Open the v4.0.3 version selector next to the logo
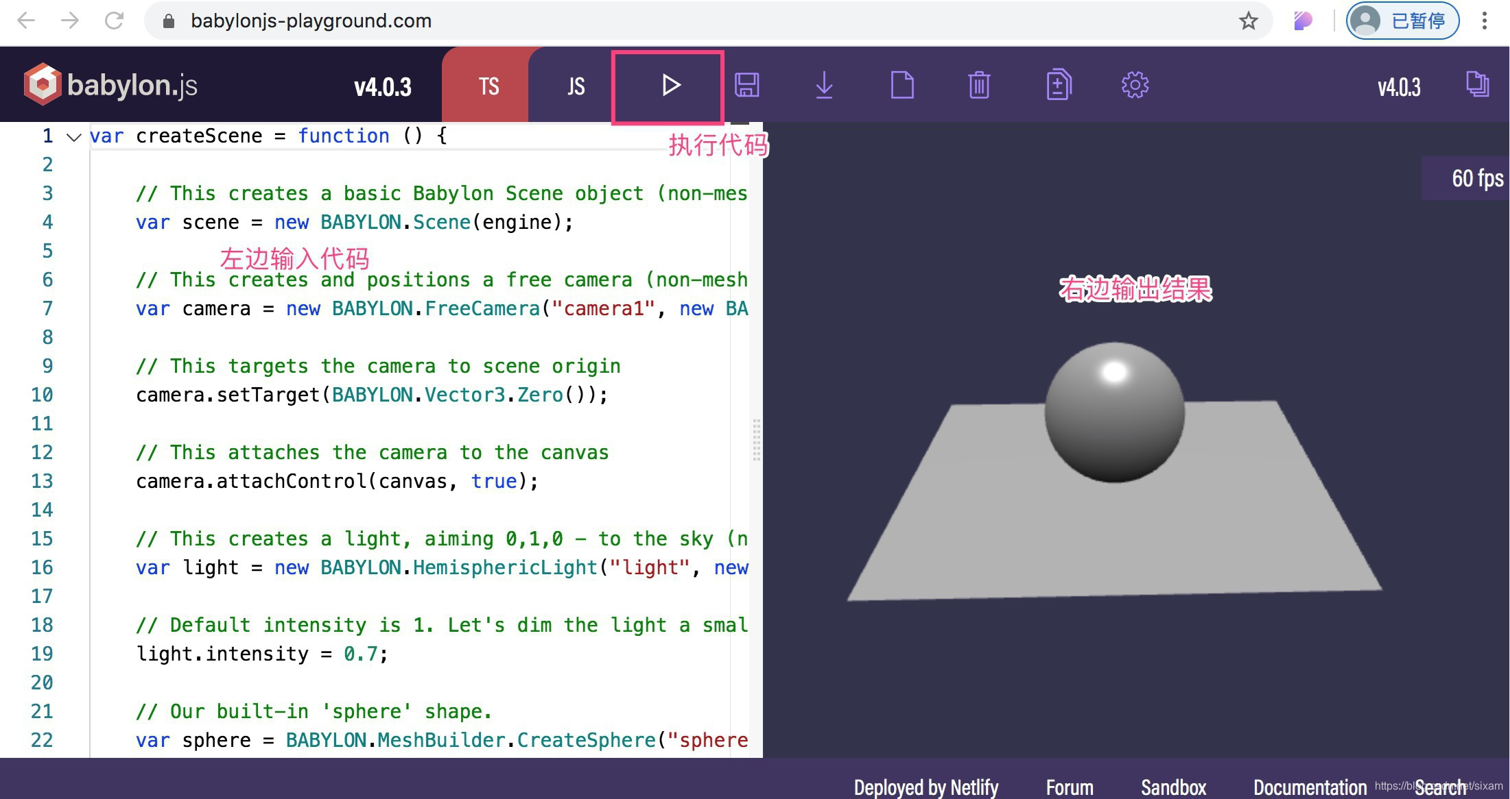This screenshot has height=799, width=1510. point(383,86)
